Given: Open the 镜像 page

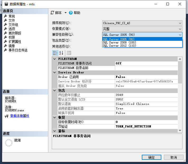Looking at the screenshot, I should point(12,46).
